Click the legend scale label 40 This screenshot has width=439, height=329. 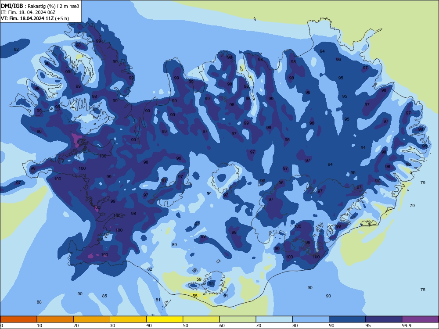click(149, 325)
